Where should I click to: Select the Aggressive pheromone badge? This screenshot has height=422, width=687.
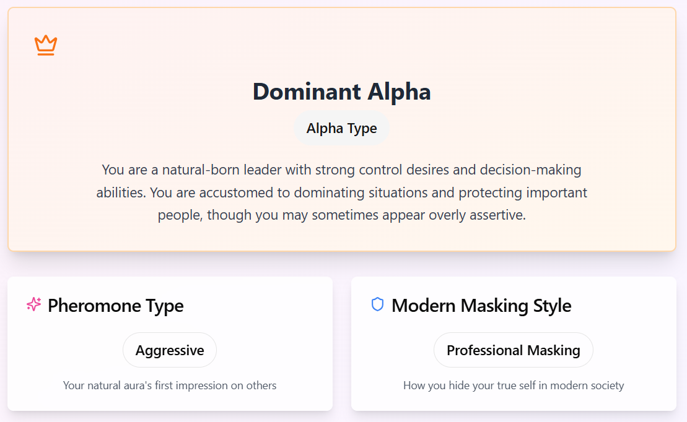click(170, 350)
